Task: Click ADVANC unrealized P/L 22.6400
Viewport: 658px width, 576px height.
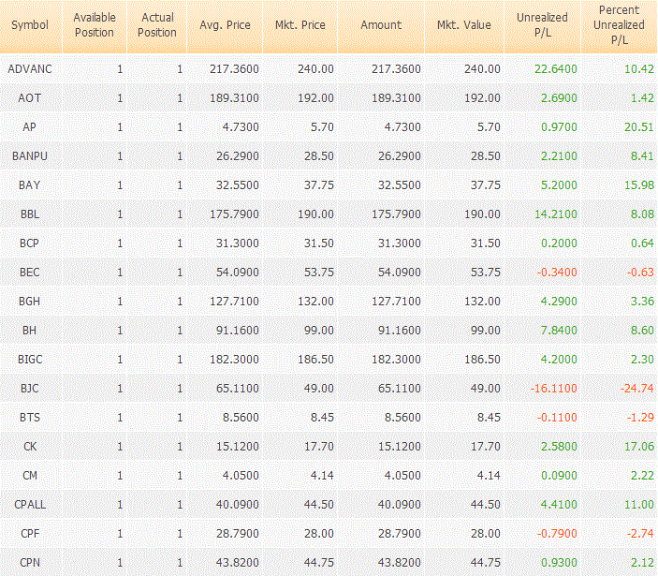Action: pos(556,69)
